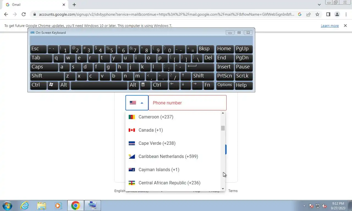Viewport: 352px width, 211px height.
Task: Click the Phone number field
Action: click(x=188, y=103)
